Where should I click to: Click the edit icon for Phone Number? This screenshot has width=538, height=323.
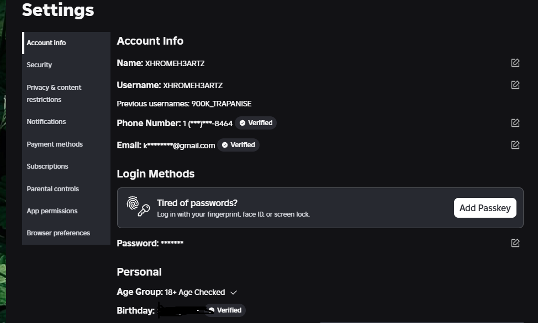515,123
